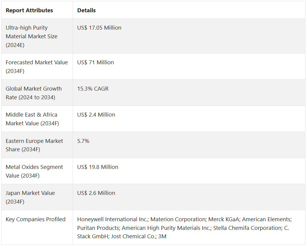Select the Ultra-high Purity Material Market Size cell
Image resolution: width=306 pixels, height=246 pixels.
tap(31, 36)
